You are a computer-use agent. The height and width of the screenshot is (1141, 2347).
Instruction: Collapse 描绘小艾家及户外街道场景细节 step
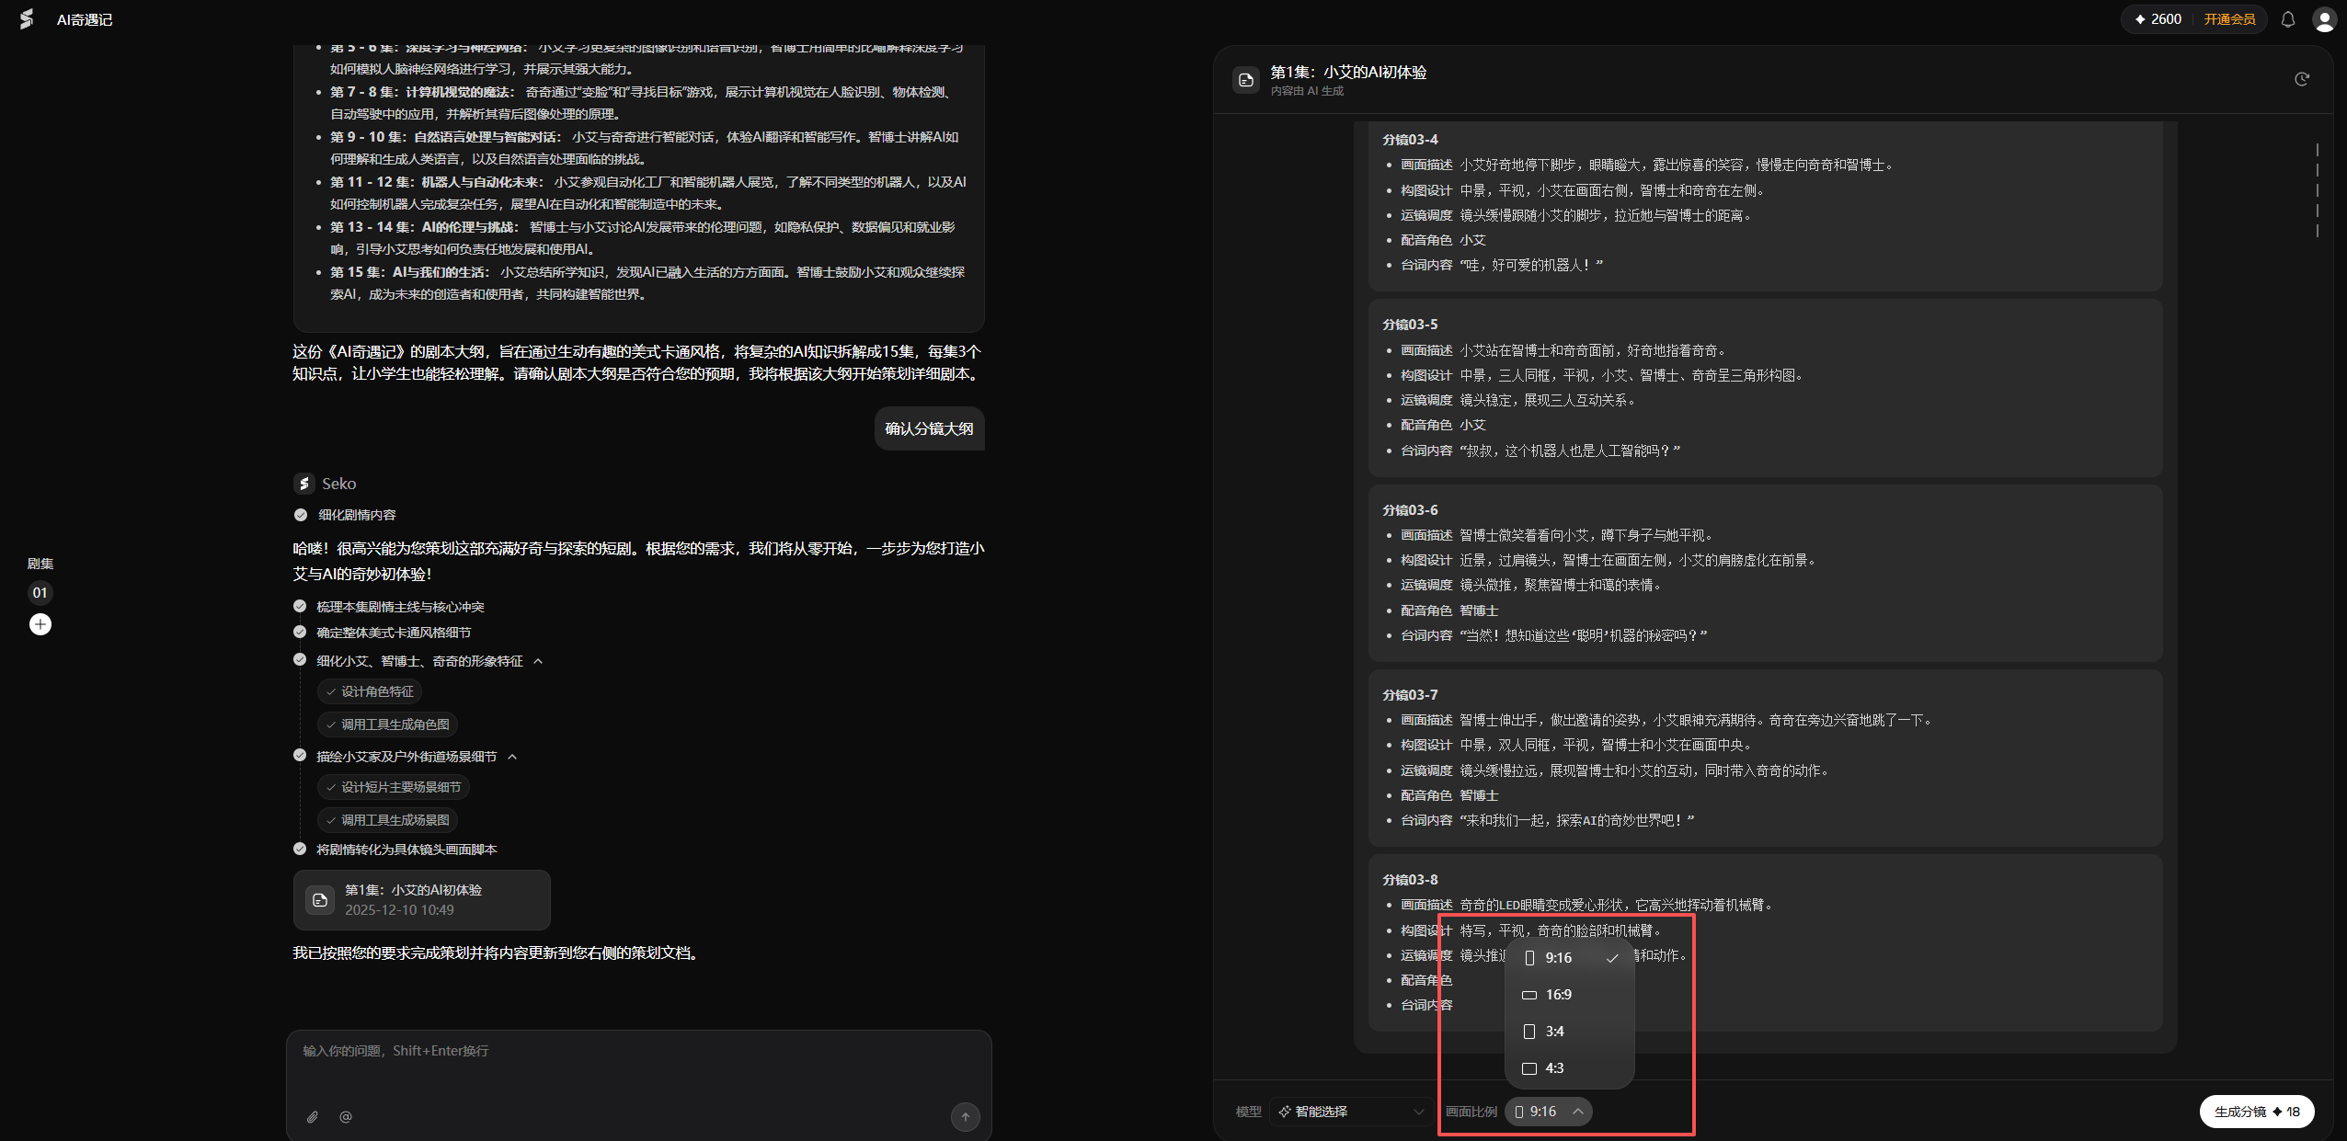512,757
